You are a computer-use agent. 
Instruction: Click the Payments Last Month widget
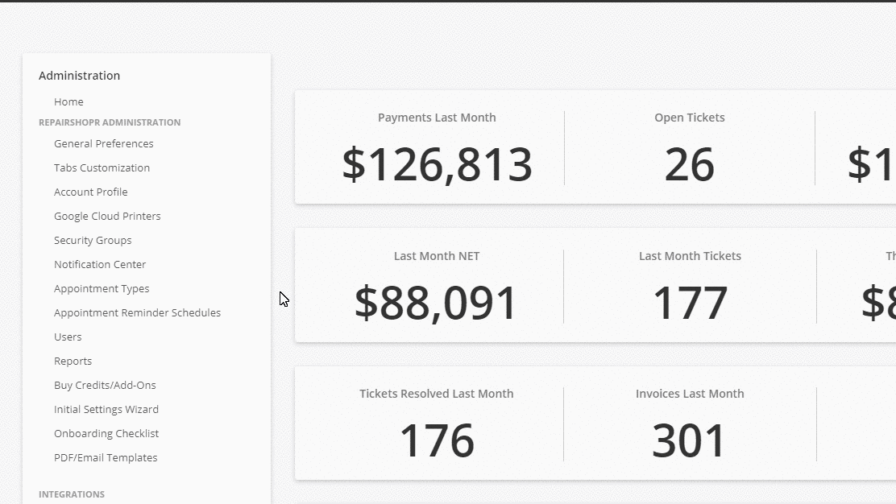(437, 150)
